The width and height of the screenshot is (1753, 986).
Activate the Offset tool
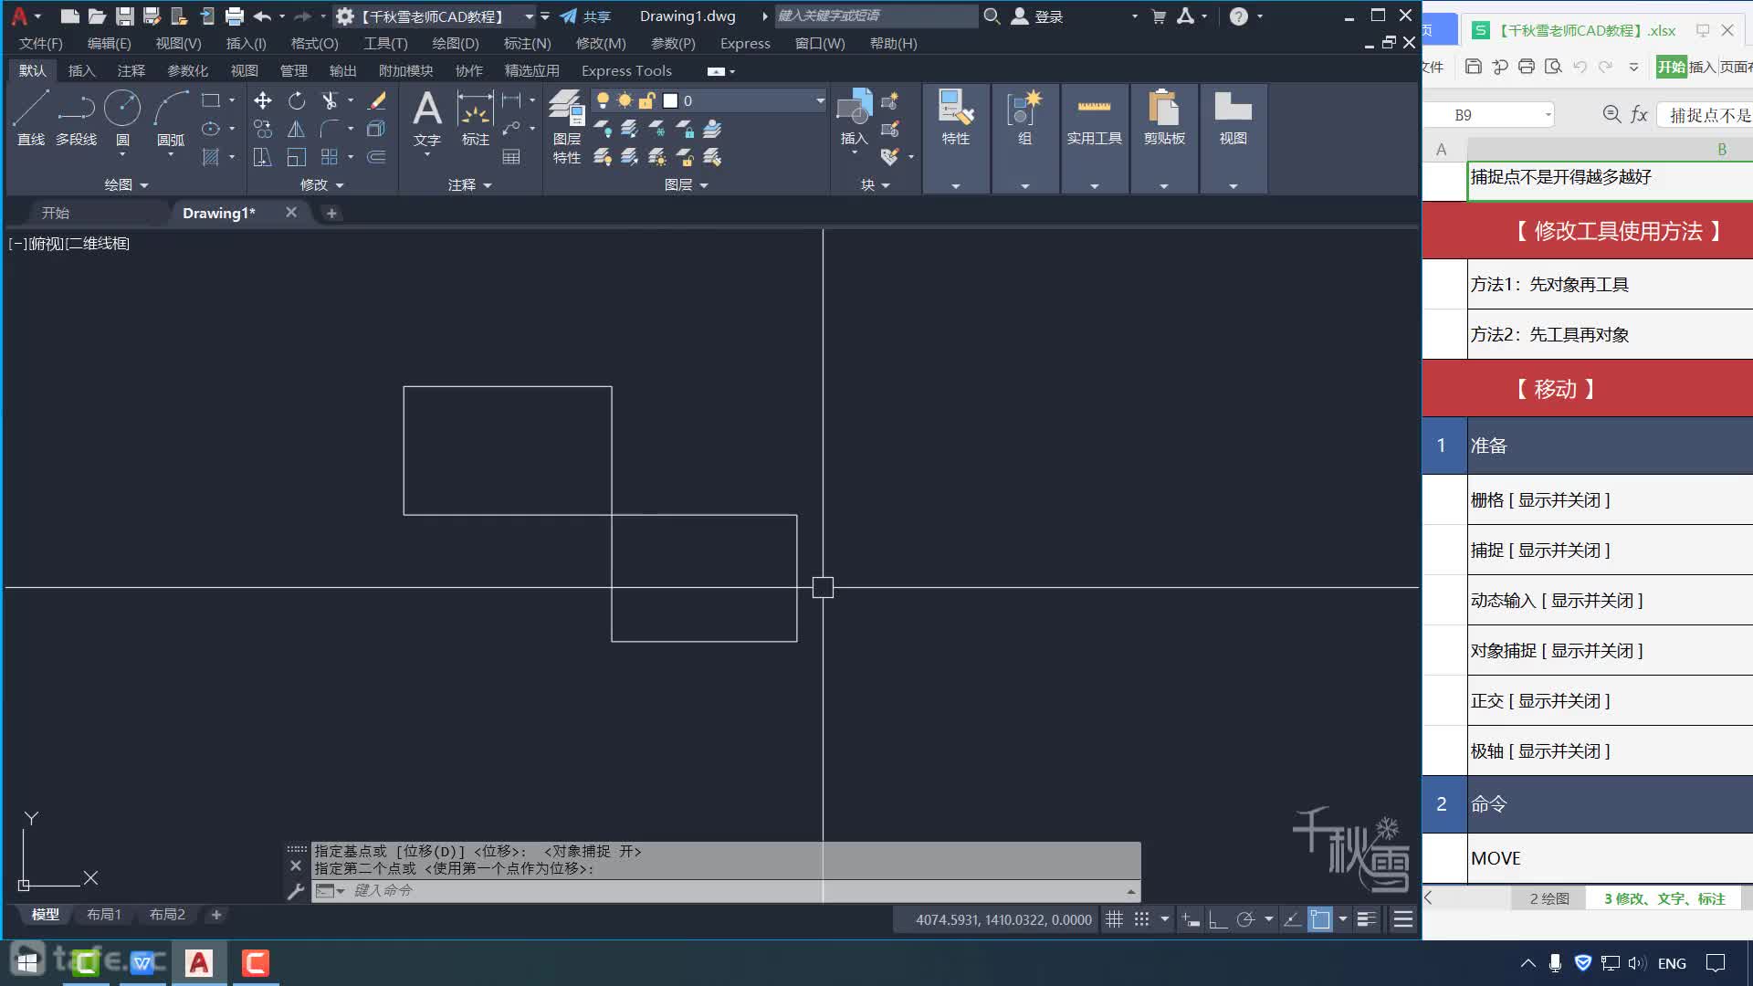pyautogui.click(x=376, y=157)
